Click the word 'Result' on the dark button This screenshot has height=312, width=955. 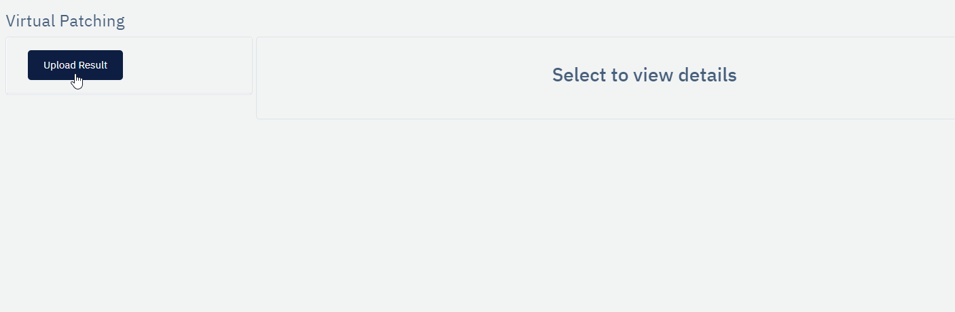coord(93,65)
